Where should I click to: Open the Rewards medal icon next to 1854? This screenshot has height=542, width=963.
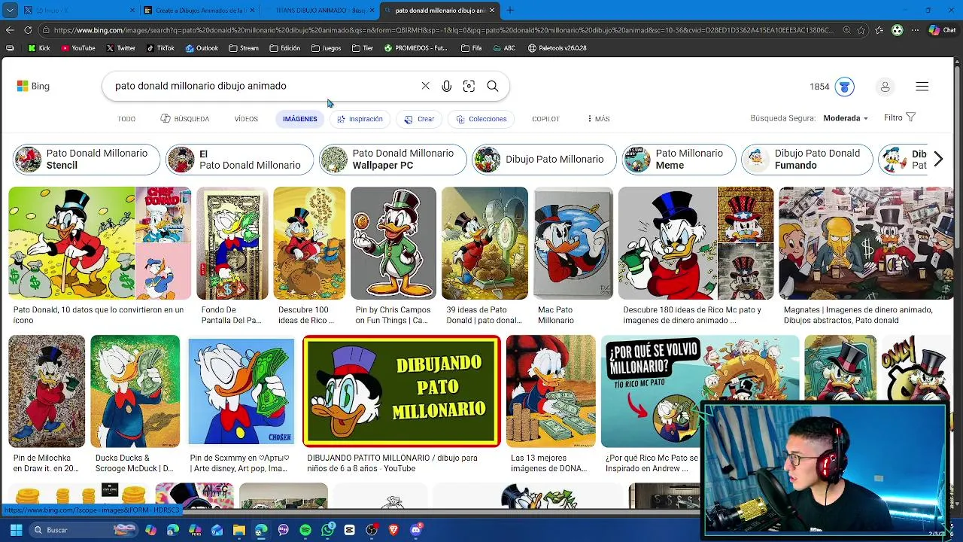844,87
